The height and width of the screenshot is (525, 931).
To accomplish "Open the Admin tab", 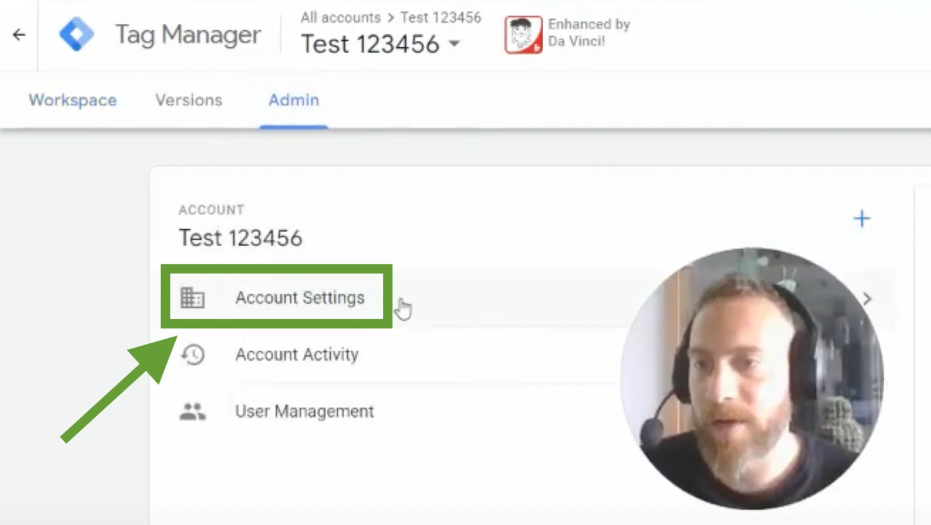I will 293,100.
